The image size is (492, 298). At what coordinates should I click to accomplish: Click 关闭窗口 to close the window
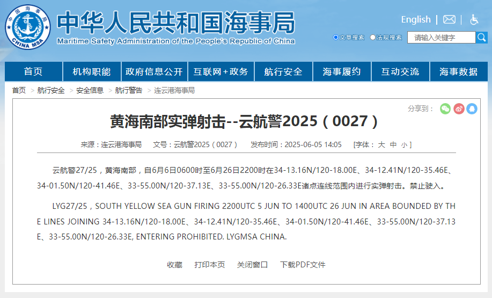(252, 265)
